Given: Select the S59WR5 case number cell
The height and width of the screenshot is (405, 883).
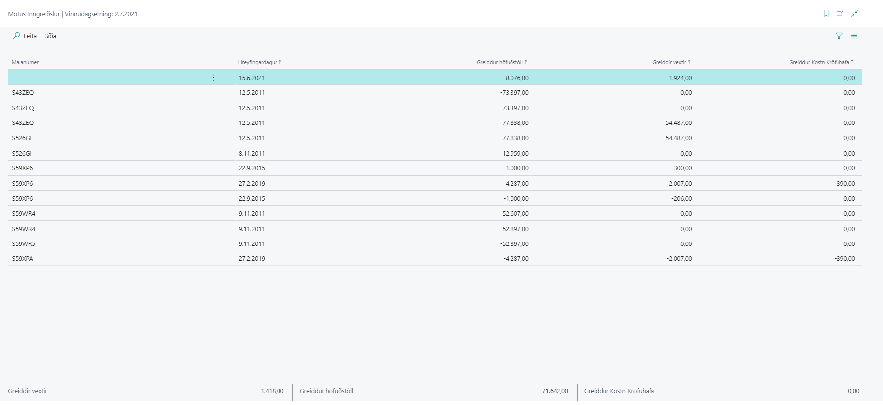Looking at the screenshot, I should pos(24,243).
